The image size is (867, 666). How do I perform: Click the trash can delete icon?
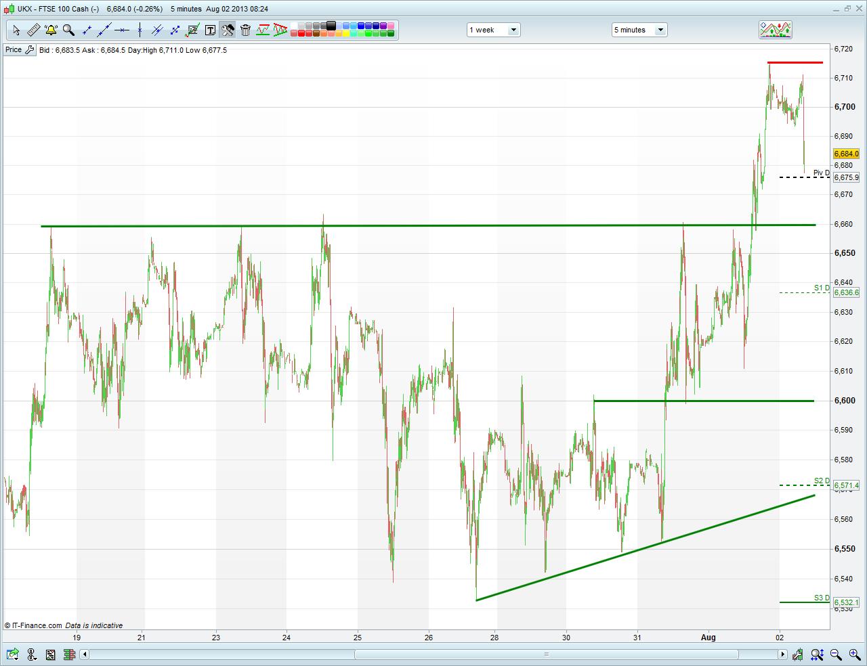click(x=245, y=30)
